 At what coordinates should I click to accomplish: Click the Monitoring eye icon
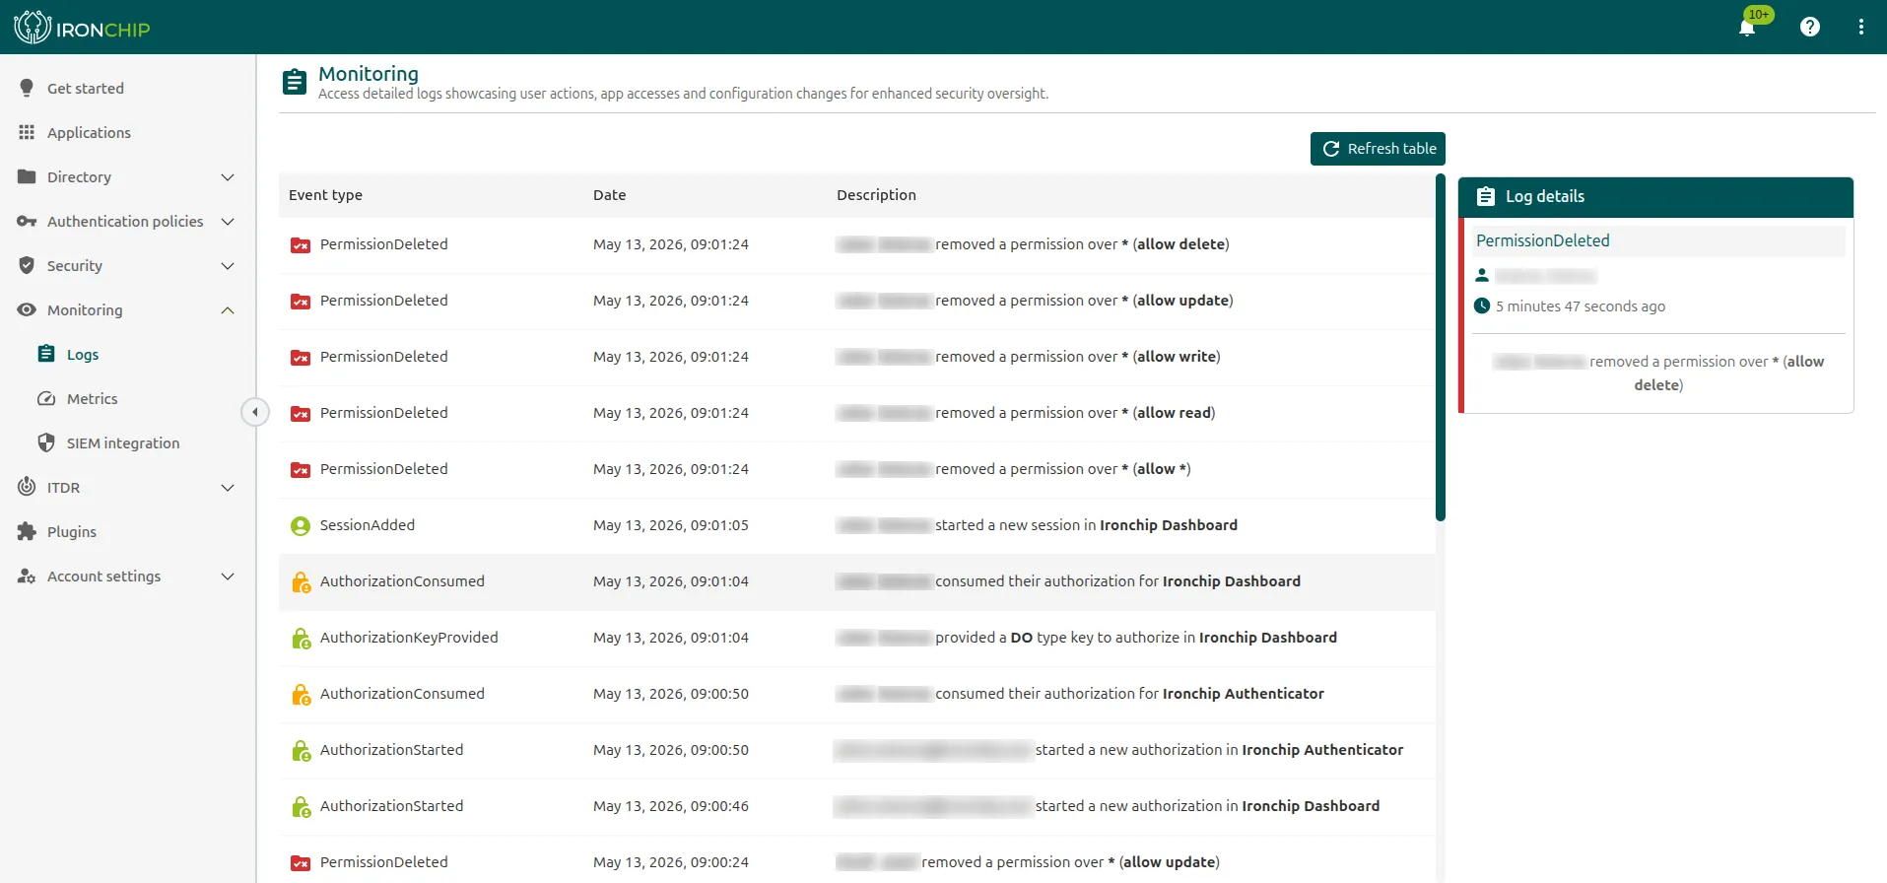point(27,309)
